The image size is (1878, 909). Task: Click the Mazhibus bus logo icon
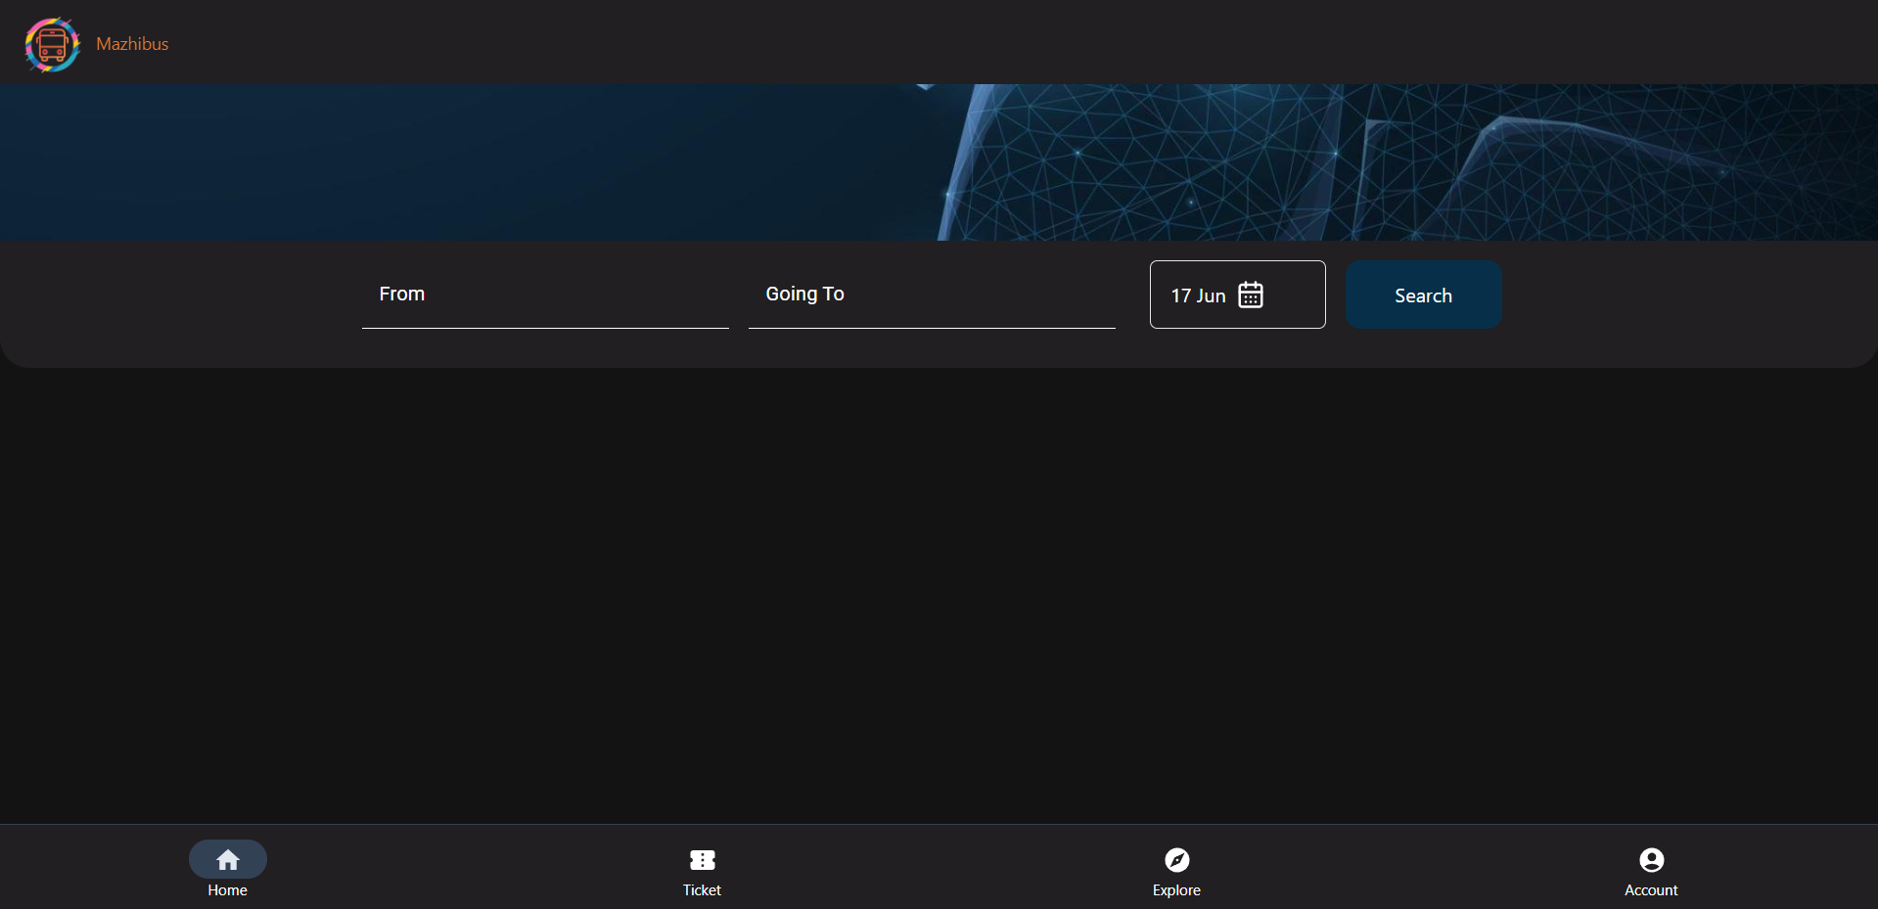52,44
